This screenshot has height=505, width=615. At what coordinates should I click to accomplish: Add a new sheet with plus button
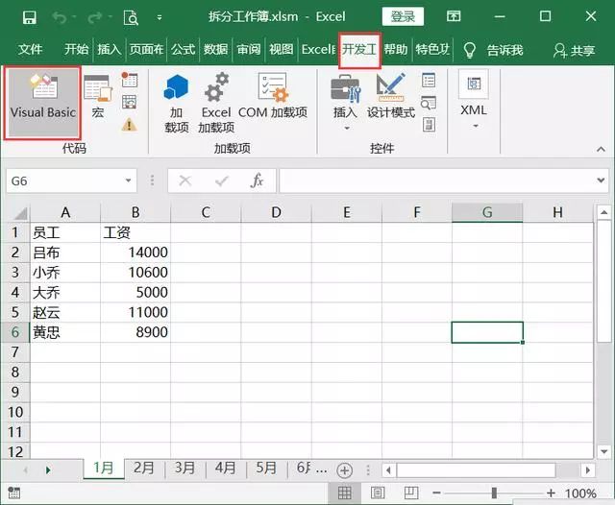[345, 470]
